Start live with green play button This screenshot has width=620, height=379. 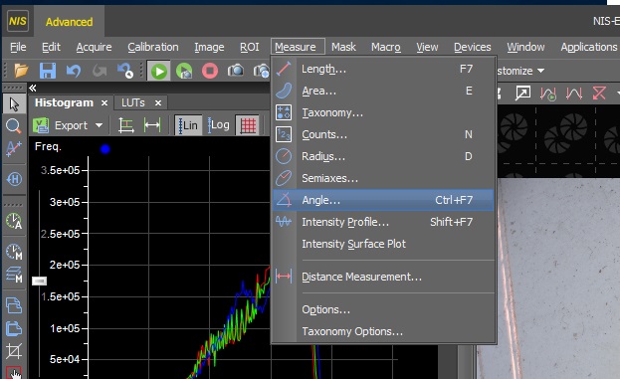click(159, 72)
